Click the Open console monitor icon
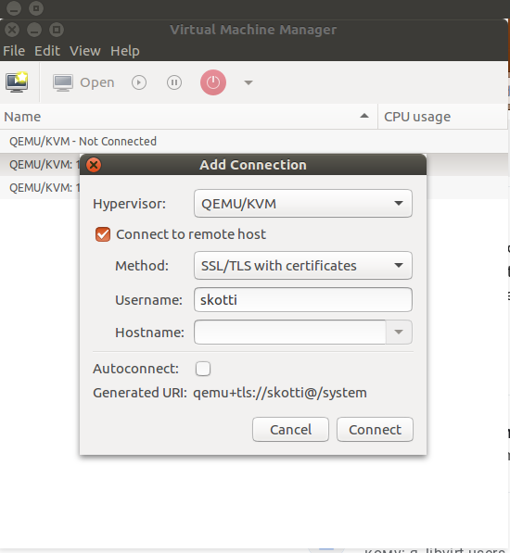Image resolution: width=510 pixels, height=553 pixels. pos(63,82)
